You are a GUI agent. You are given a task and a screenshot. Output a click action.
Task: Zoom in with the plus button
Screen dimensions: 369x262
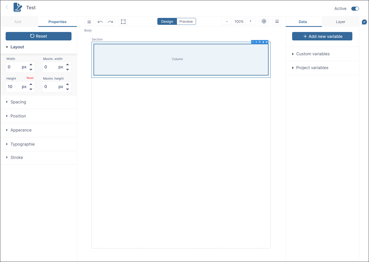(251, 21)
